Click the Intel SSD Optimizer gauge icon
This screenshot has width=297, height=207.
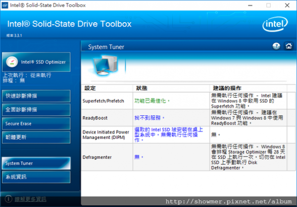pos(12,62)
